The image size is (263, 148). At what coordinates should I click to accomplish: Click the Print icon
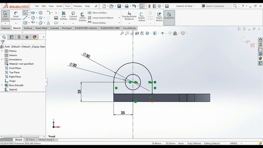point(127,6)
